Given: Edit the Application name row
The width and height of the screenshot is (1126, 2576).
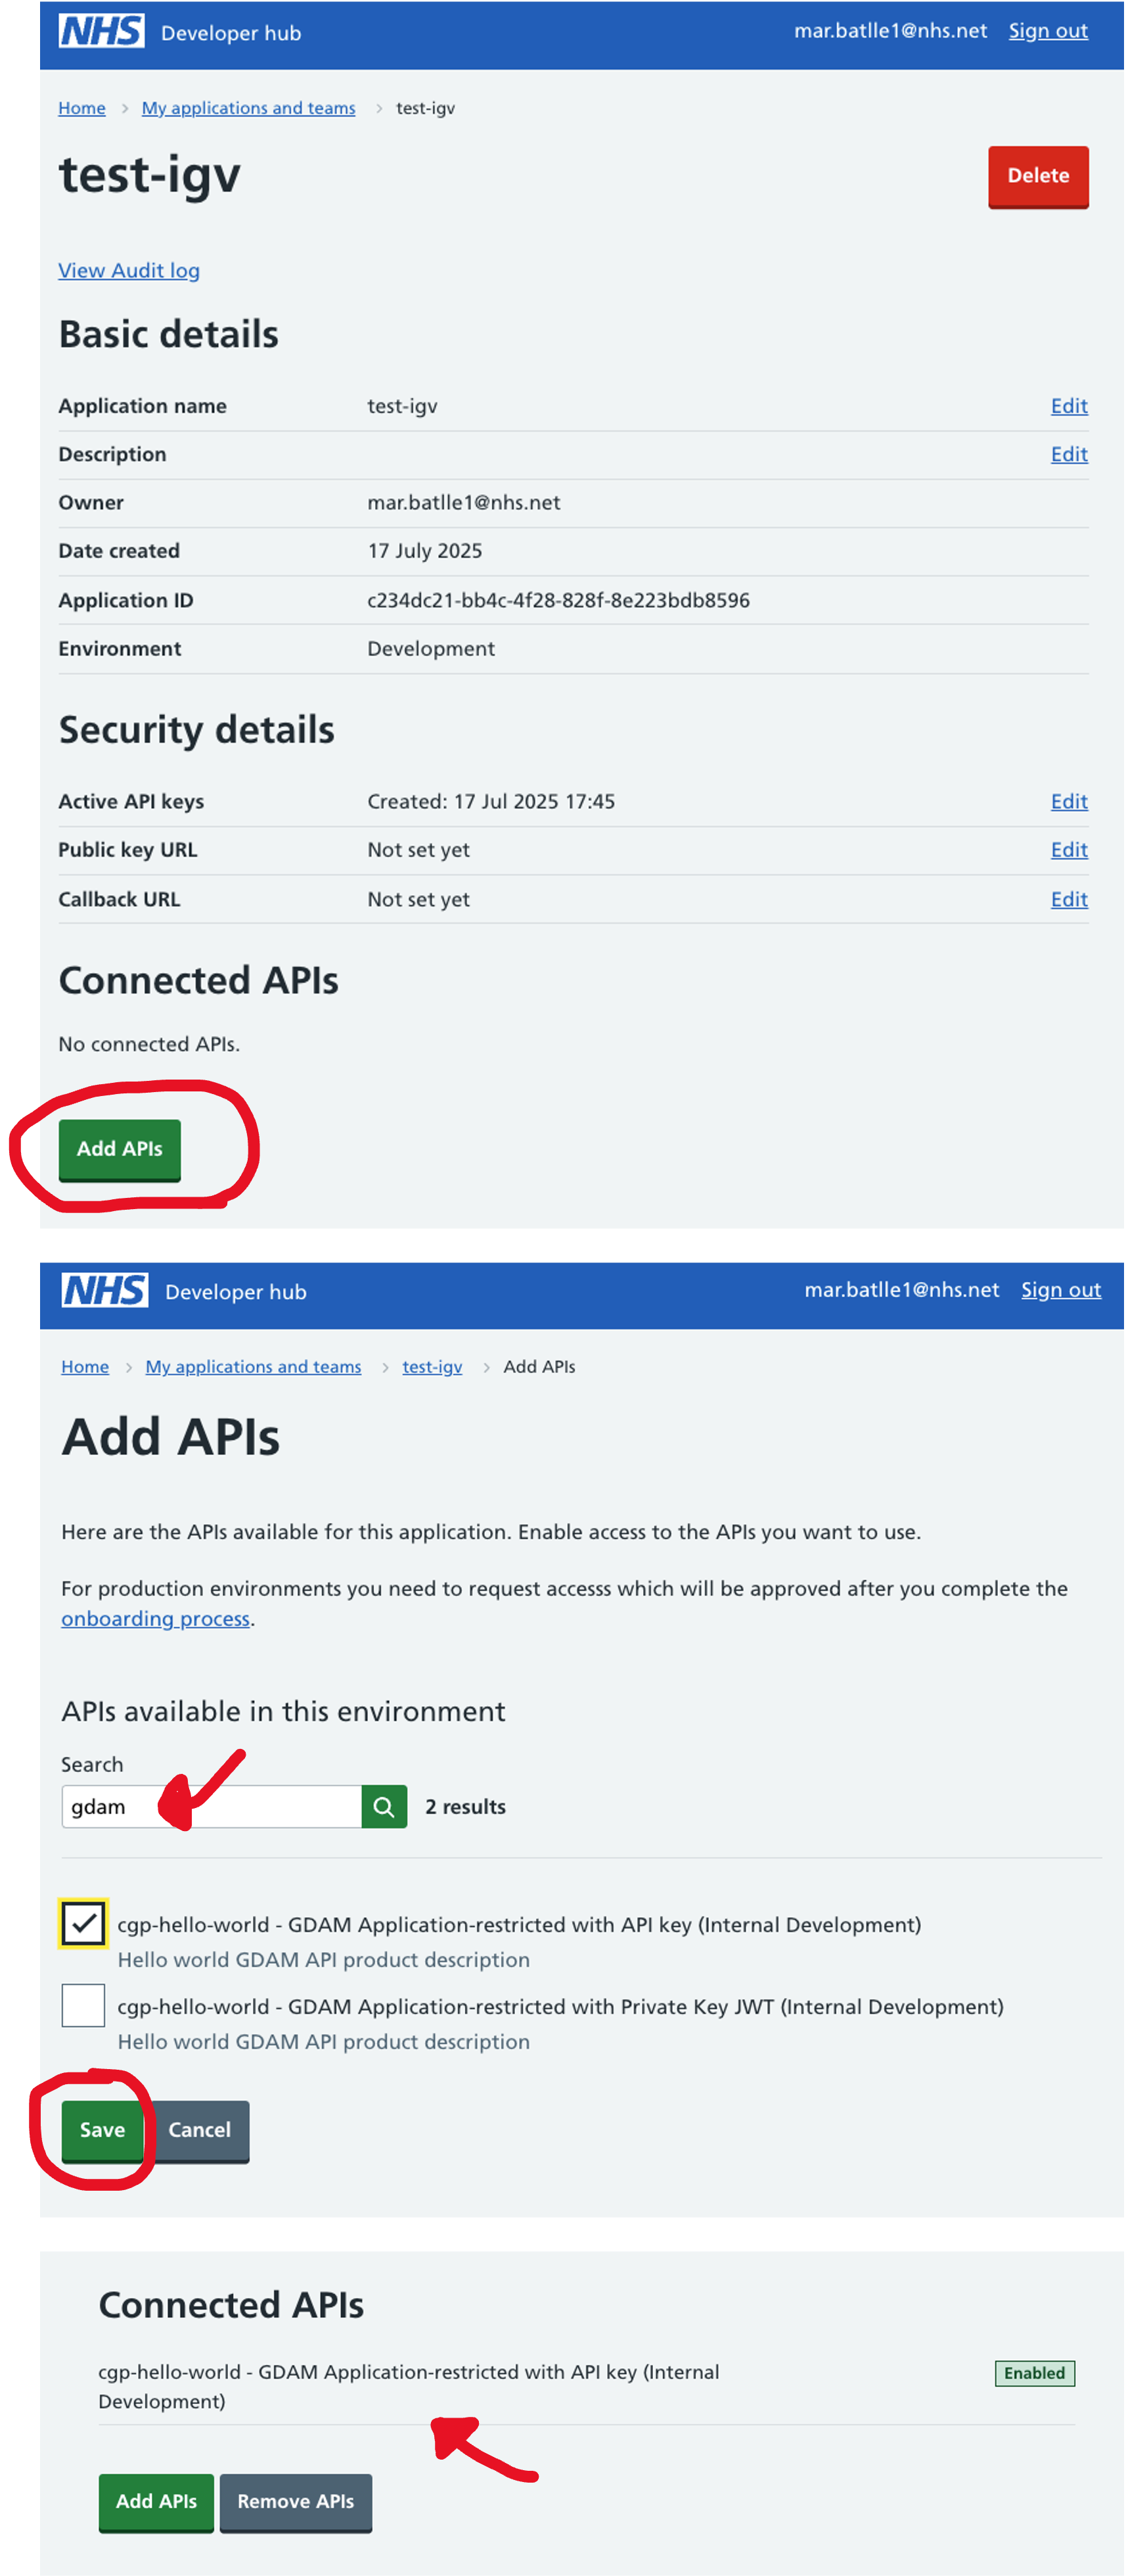Looking at the screenshot, I should [x=1068, y=406].
